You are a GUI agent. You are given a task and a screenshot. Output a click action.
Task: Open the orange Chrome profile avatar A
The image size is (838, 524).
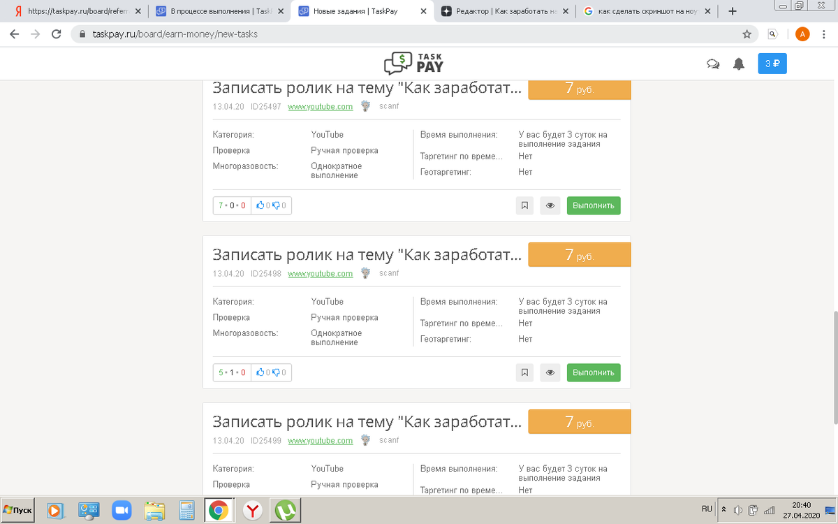click(x=802, y=34)
